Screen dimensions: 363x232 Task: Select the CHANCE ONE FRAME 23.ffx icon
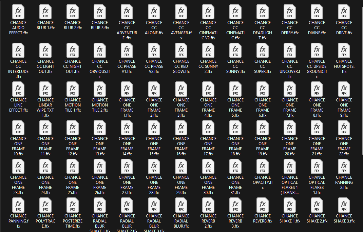click(x=18, y=166)
